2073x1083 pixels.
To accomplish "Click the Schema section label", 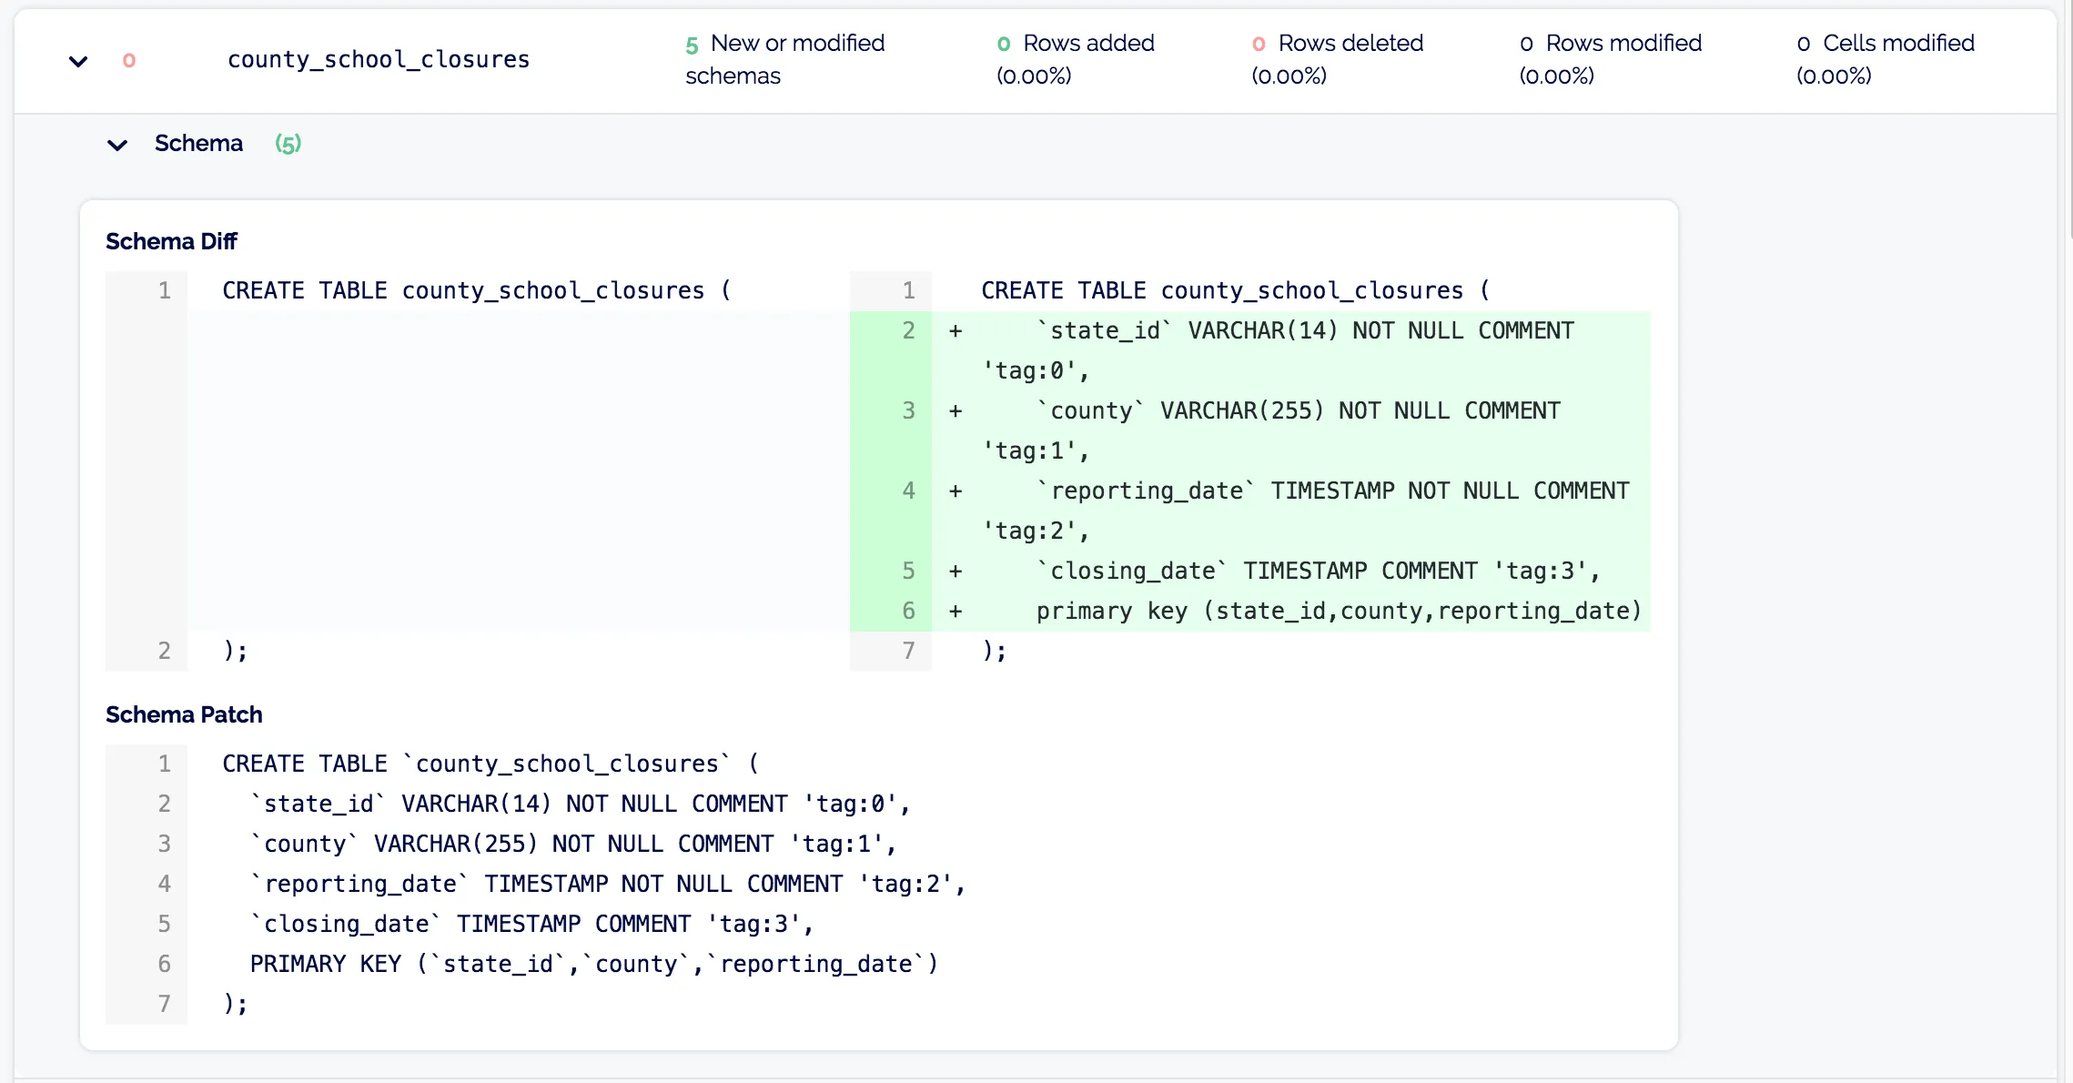I will [198, 144].
